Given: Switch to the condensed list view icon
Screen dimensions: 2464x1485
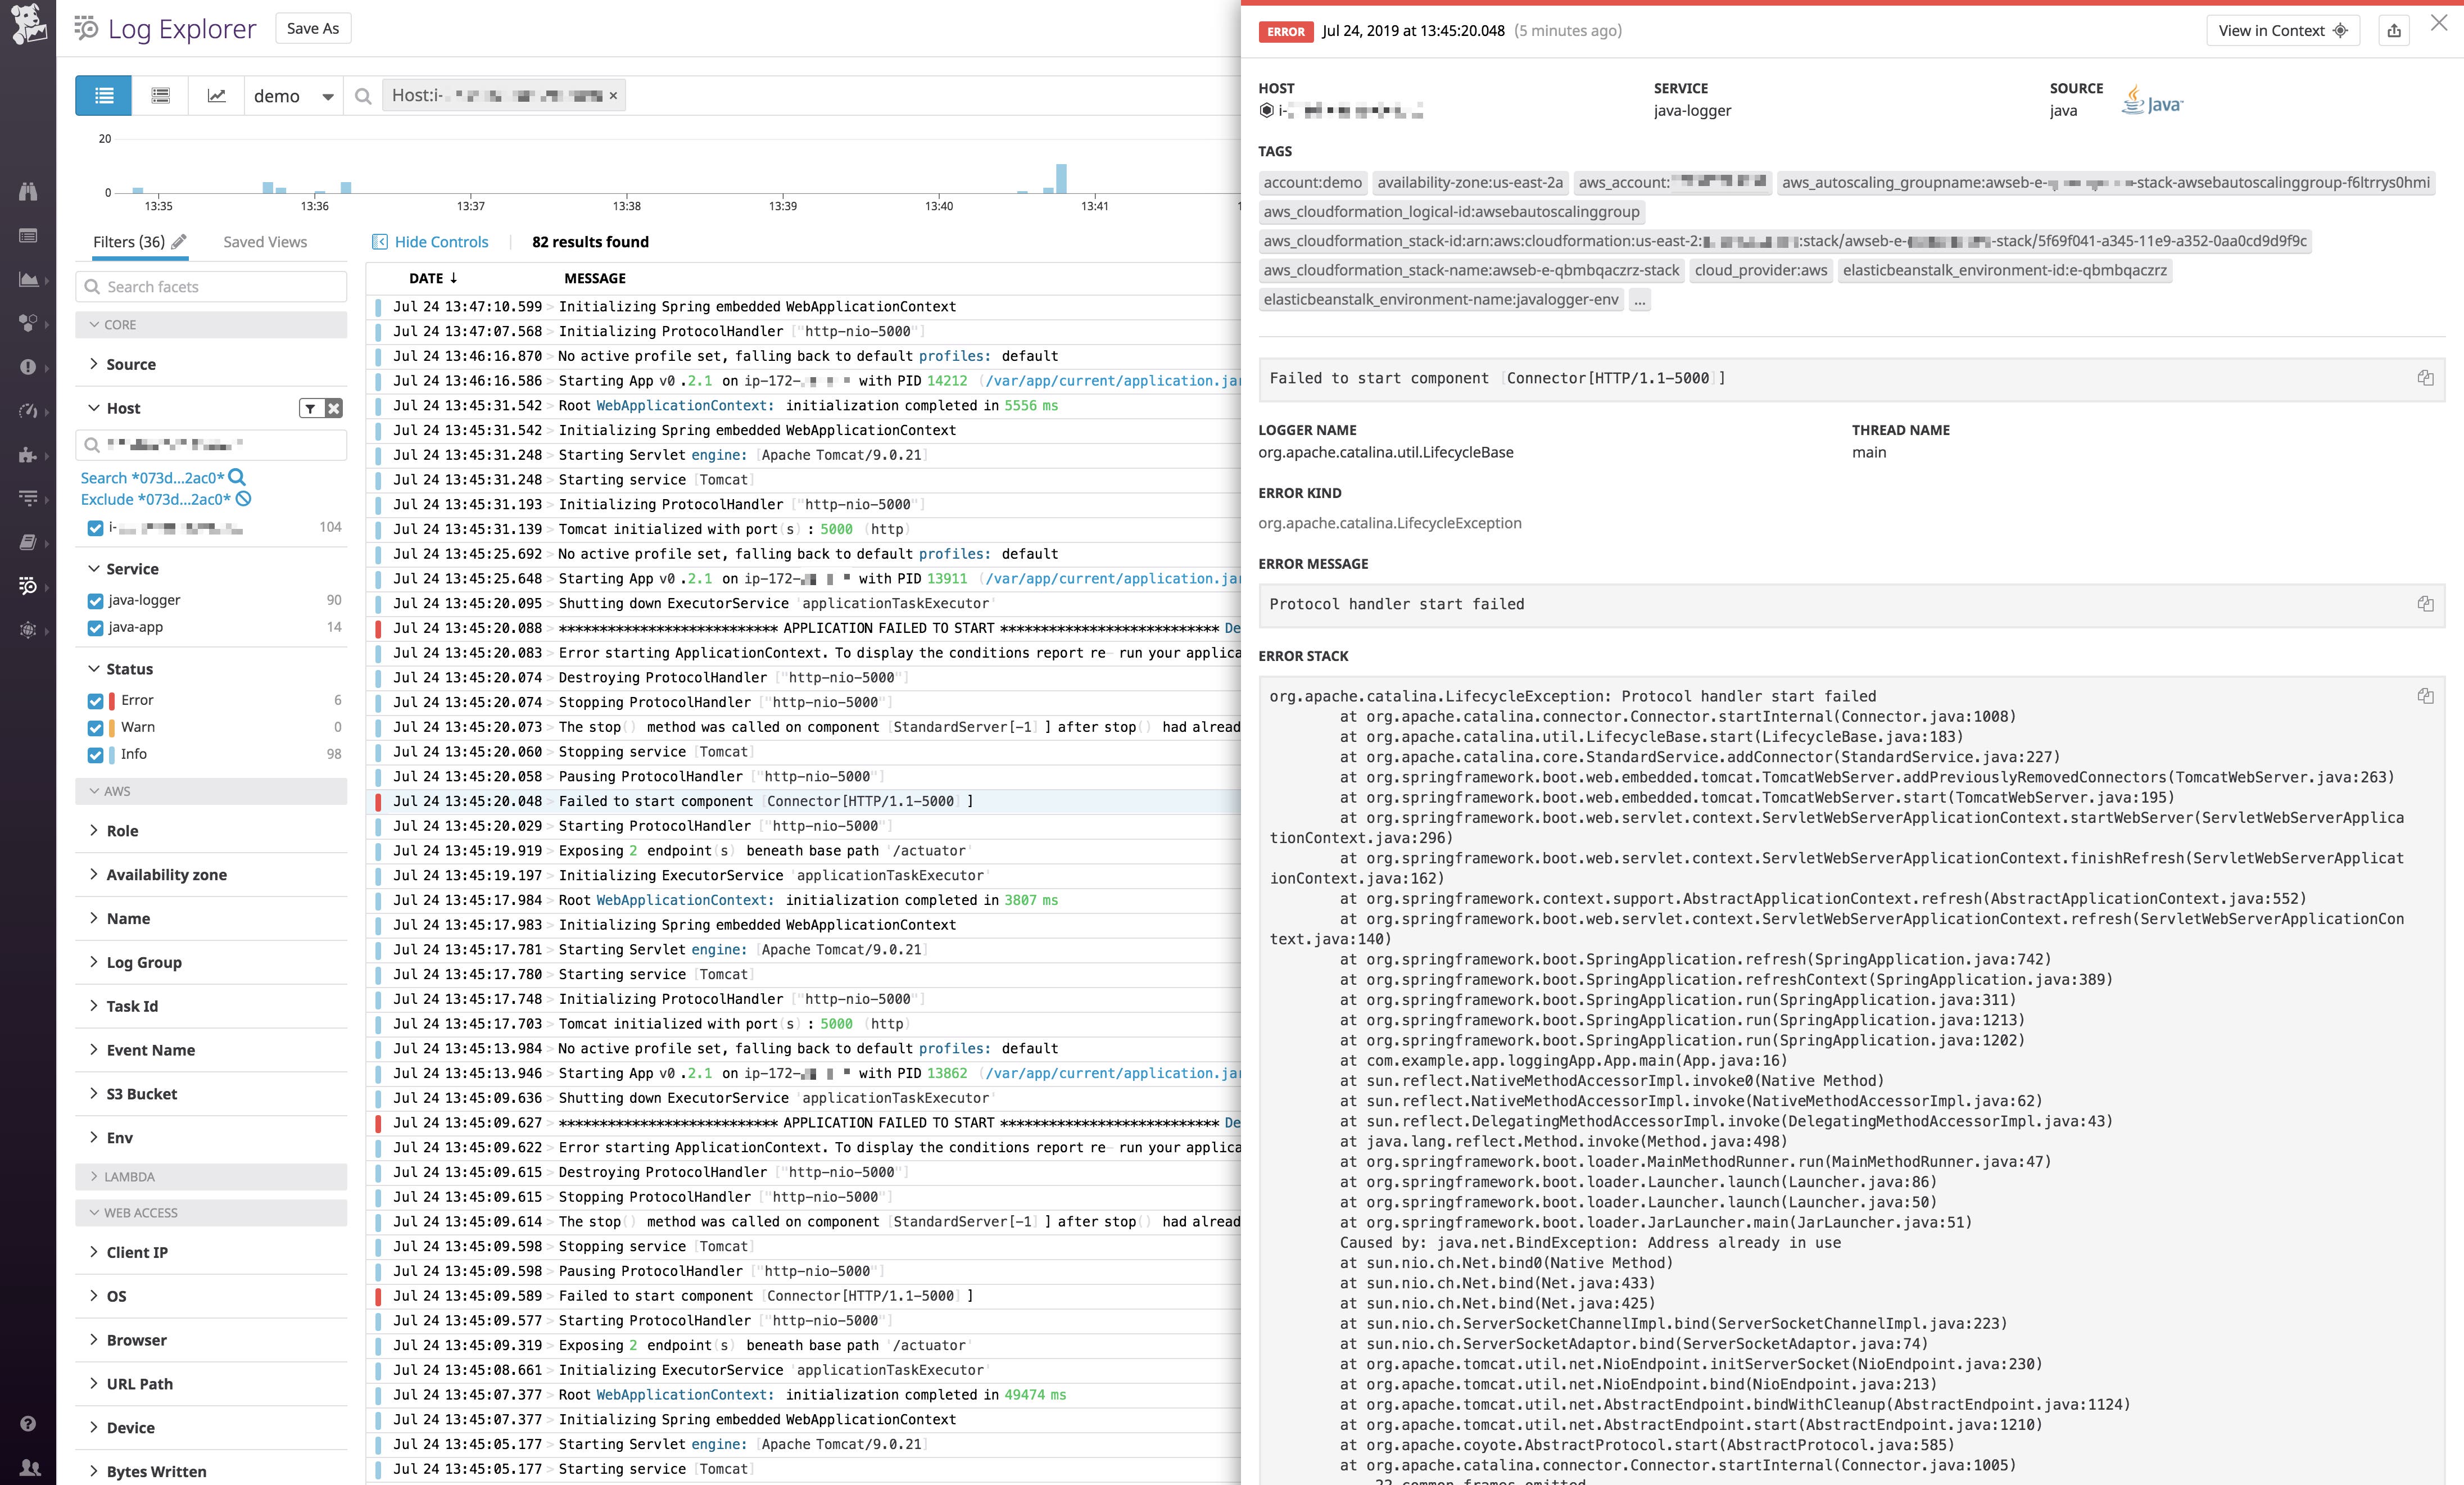Looking at the screenshot, I should (160, 95).
